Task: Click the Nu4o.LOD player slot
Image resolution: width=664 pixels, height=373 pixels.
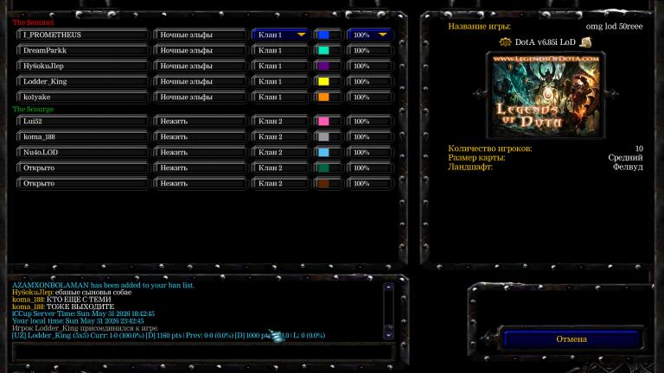Action: pyautogui.click(x=83, y=152)
